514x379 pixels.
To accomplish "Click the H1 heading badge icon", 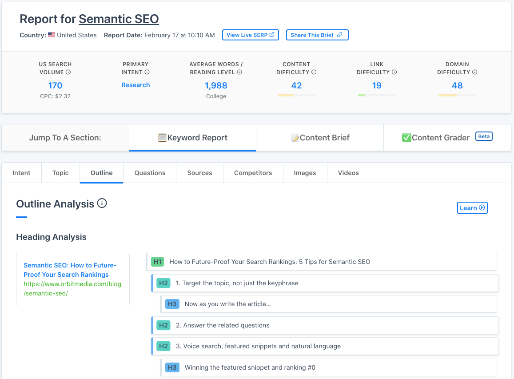I will (x=157, y=262).
